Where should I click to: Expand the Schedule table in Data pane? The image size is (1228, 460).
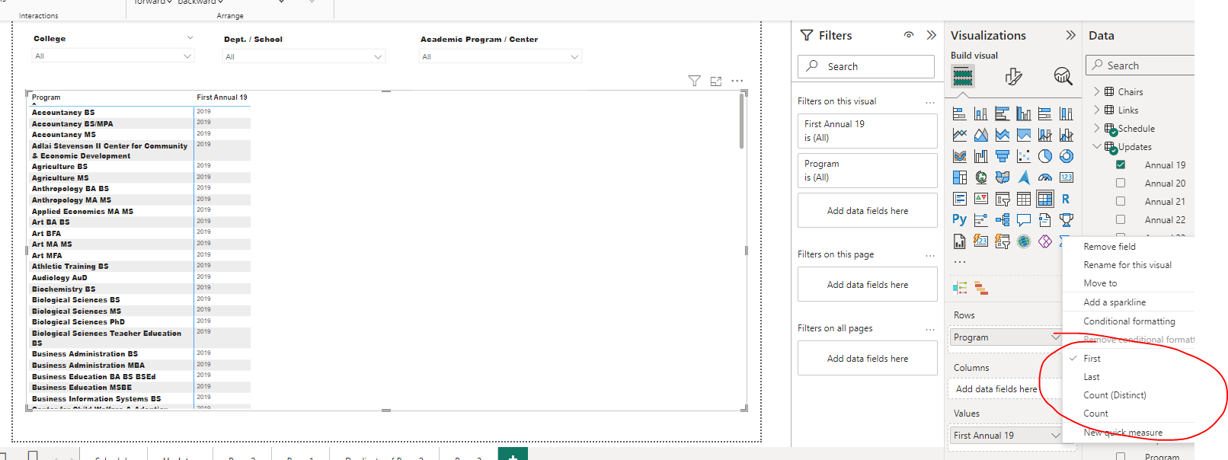(1097, 128)
